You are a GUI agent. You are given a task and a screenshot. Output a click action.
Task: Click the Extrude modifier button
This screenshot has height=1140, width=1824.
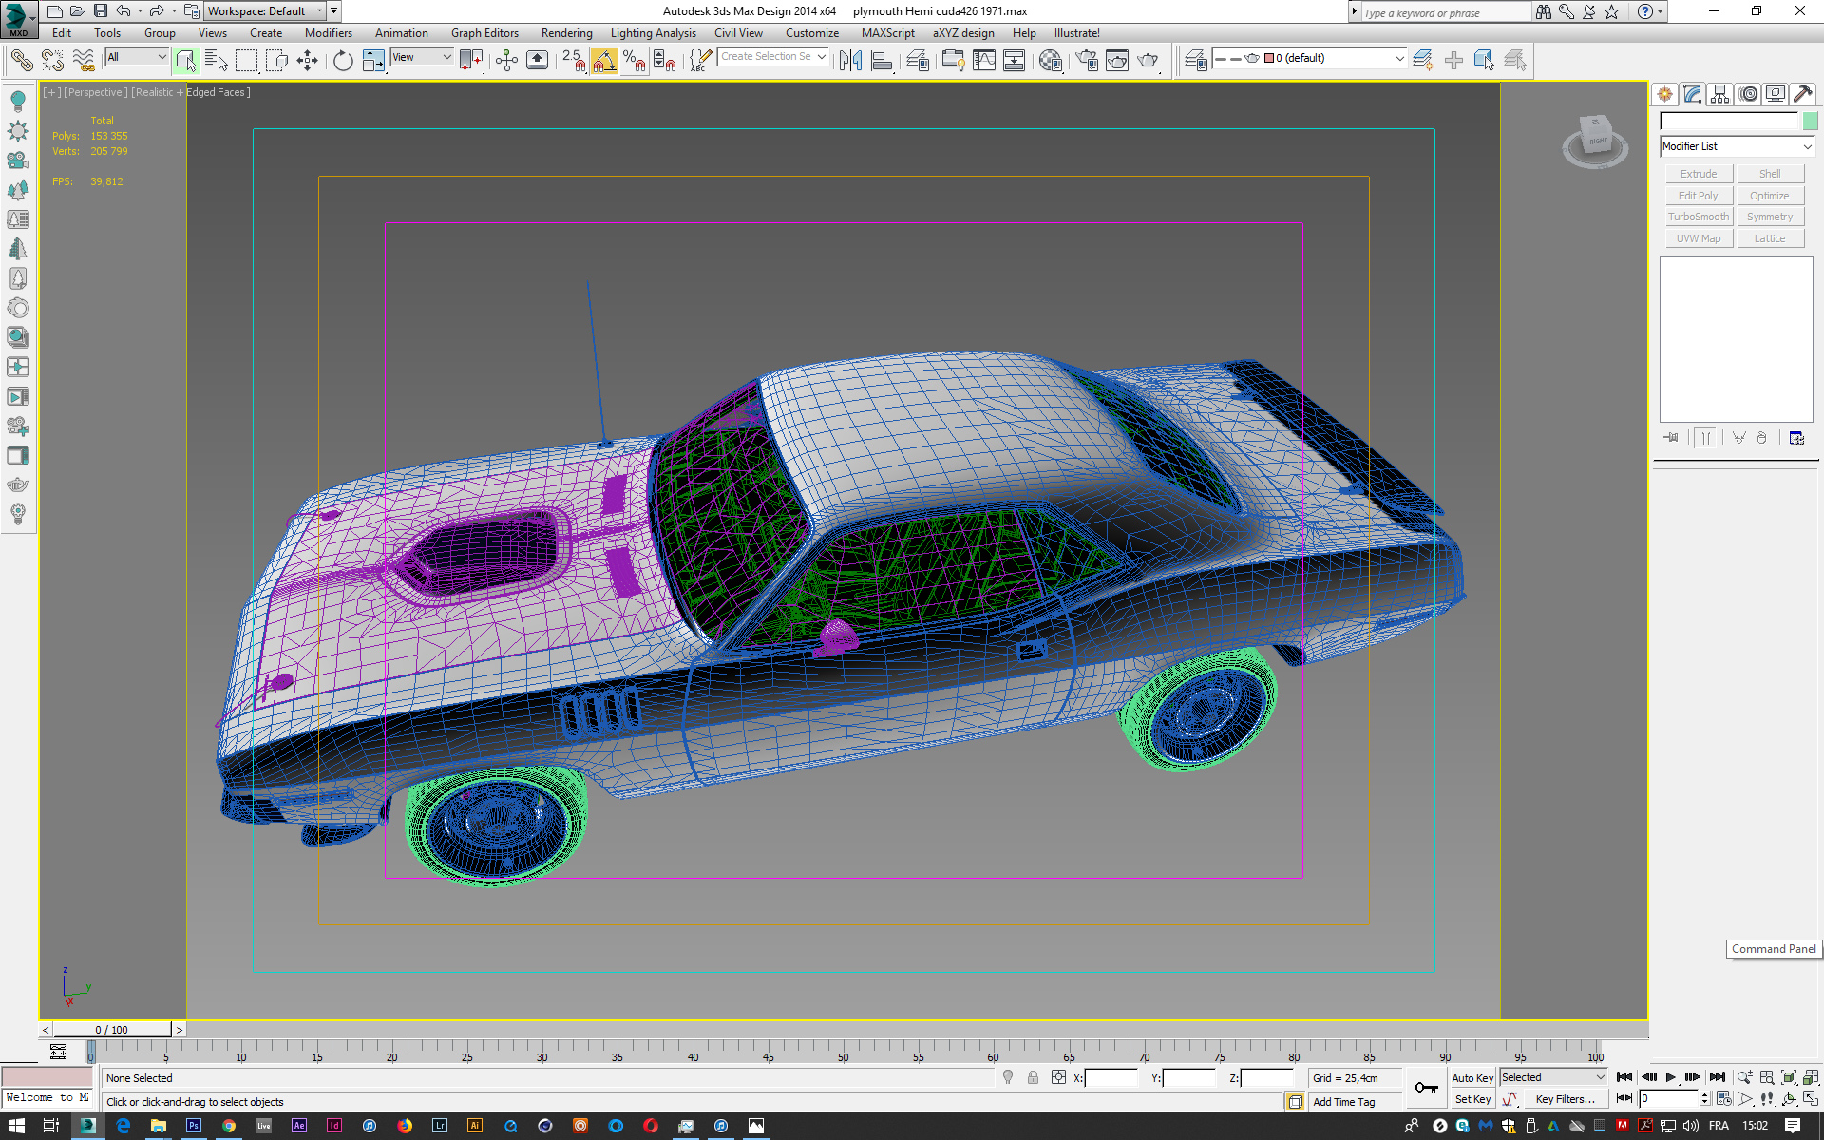(1699, 174)
